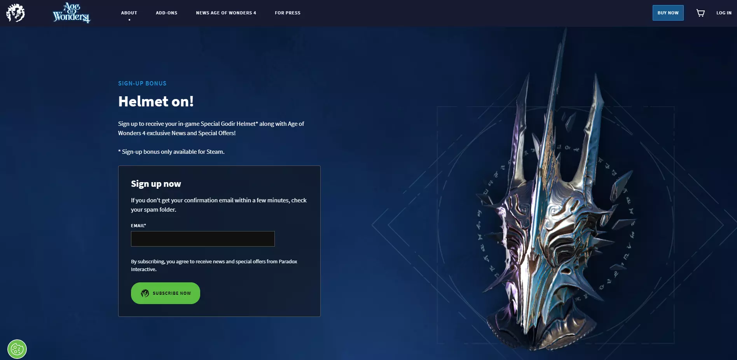Image resolution: width=737 pixels, height=360 pixels.
Task: Click the SIGN-UP BONUS label
Action: (x=142, y=83)
